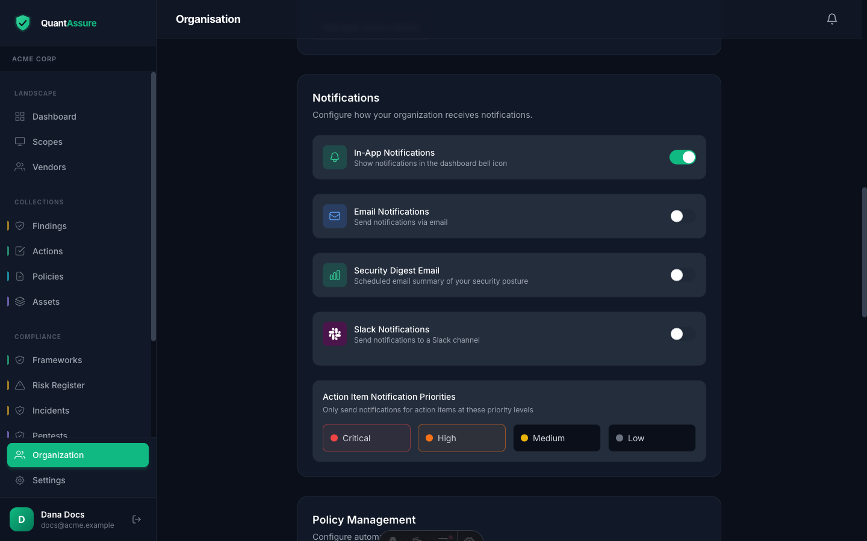Viewport: 867px width, 541px height.
Task: Click Policy Management heading
Action: pos(364,519)
